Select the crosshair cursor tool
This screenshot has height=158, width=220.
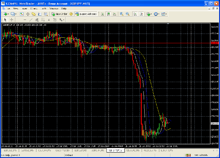tap(11, 20)
